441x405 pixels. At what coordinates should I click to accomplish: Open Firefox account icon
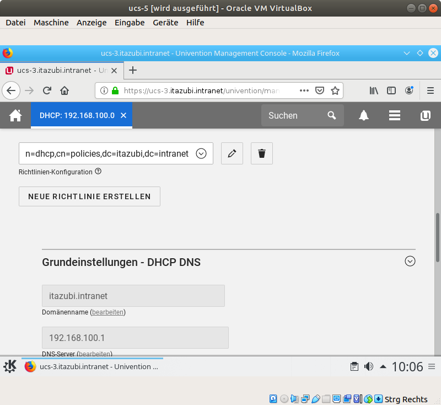(x=409, y=90)
